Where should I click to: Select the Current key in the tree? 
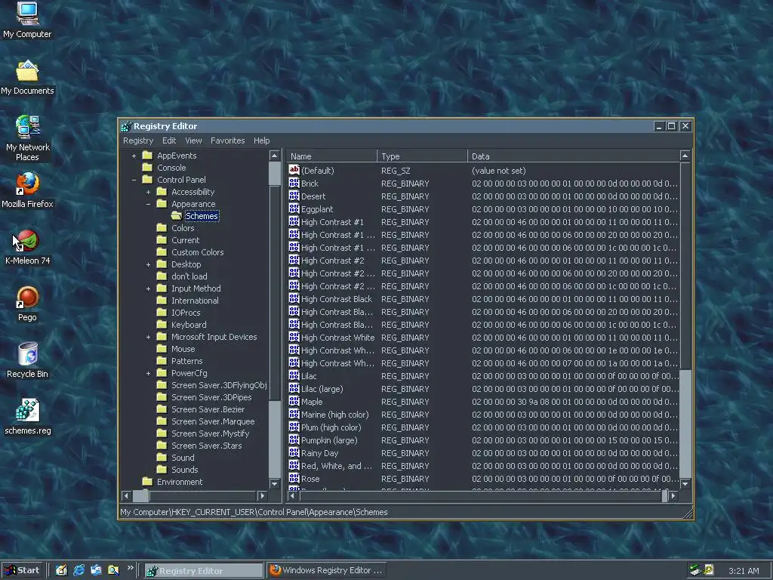click(x=186, y=240)
